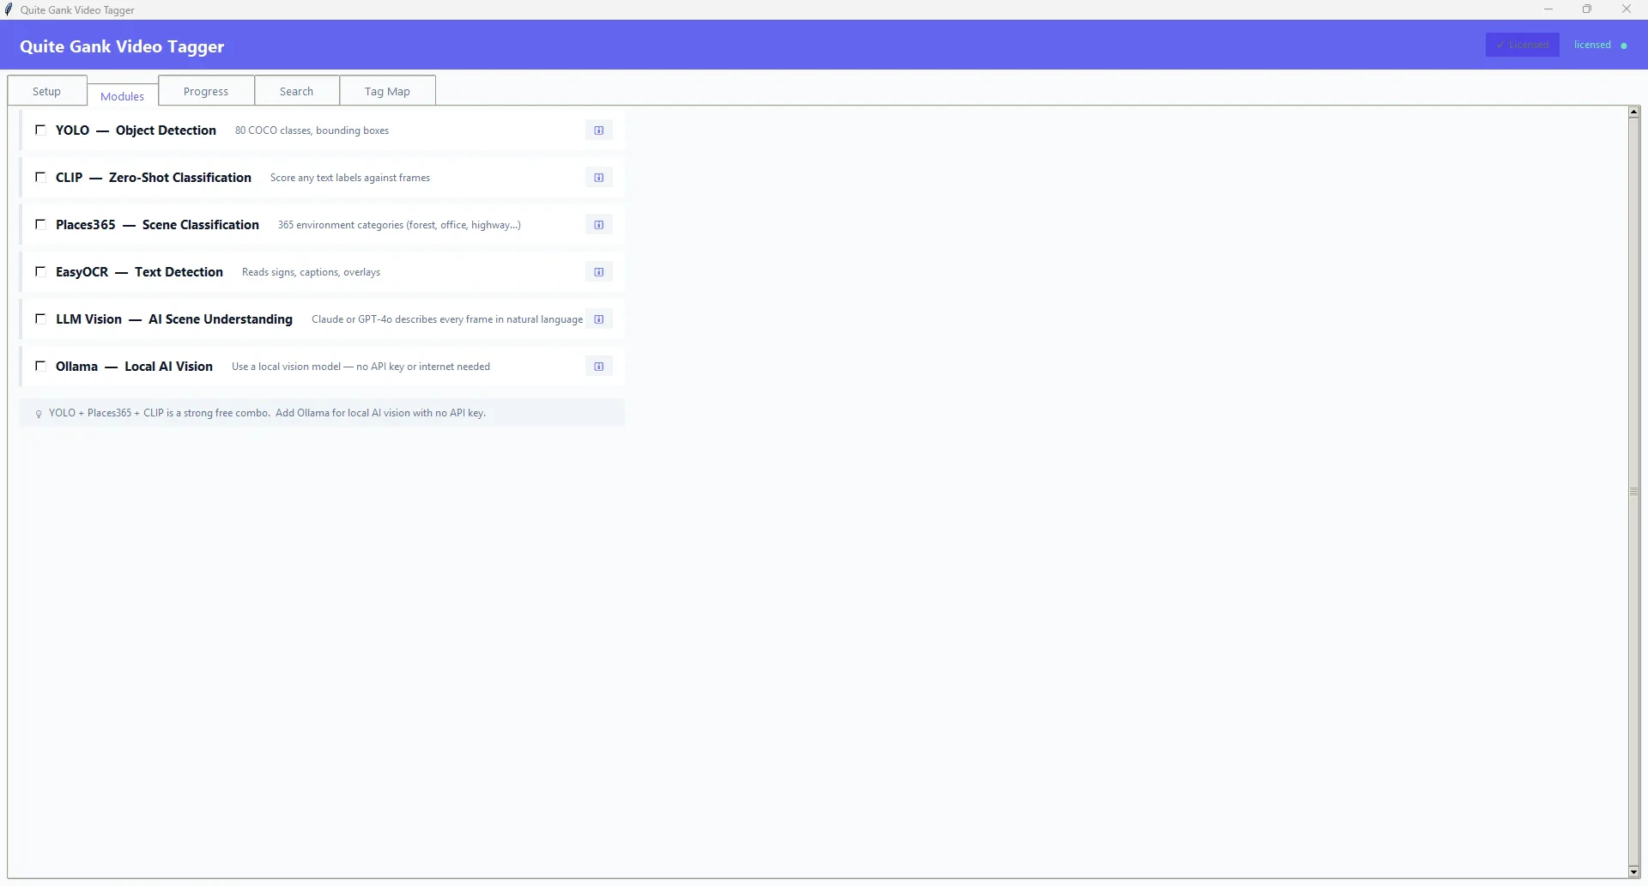
Task: Close the Quite Gank Video Tagger window
Action: 1627,9
